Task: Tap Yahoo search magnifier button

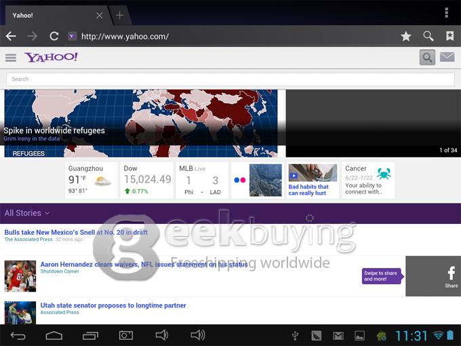Action: point(426,58)
